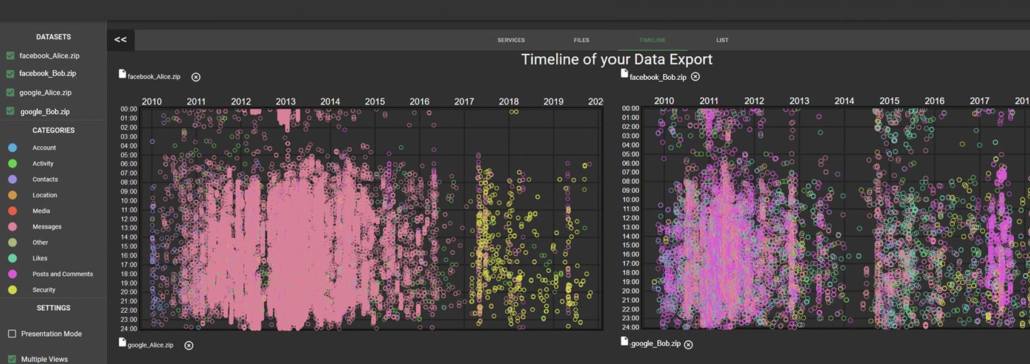The width and height of the screenshot is (1030, 364).
Task: Select the Location category label
Action: click(x=45, y=195)
